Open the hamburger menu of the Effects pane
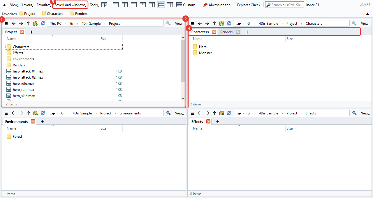This screenshot has width=373, height=198. pyautogui.click(x=192, y=113)
